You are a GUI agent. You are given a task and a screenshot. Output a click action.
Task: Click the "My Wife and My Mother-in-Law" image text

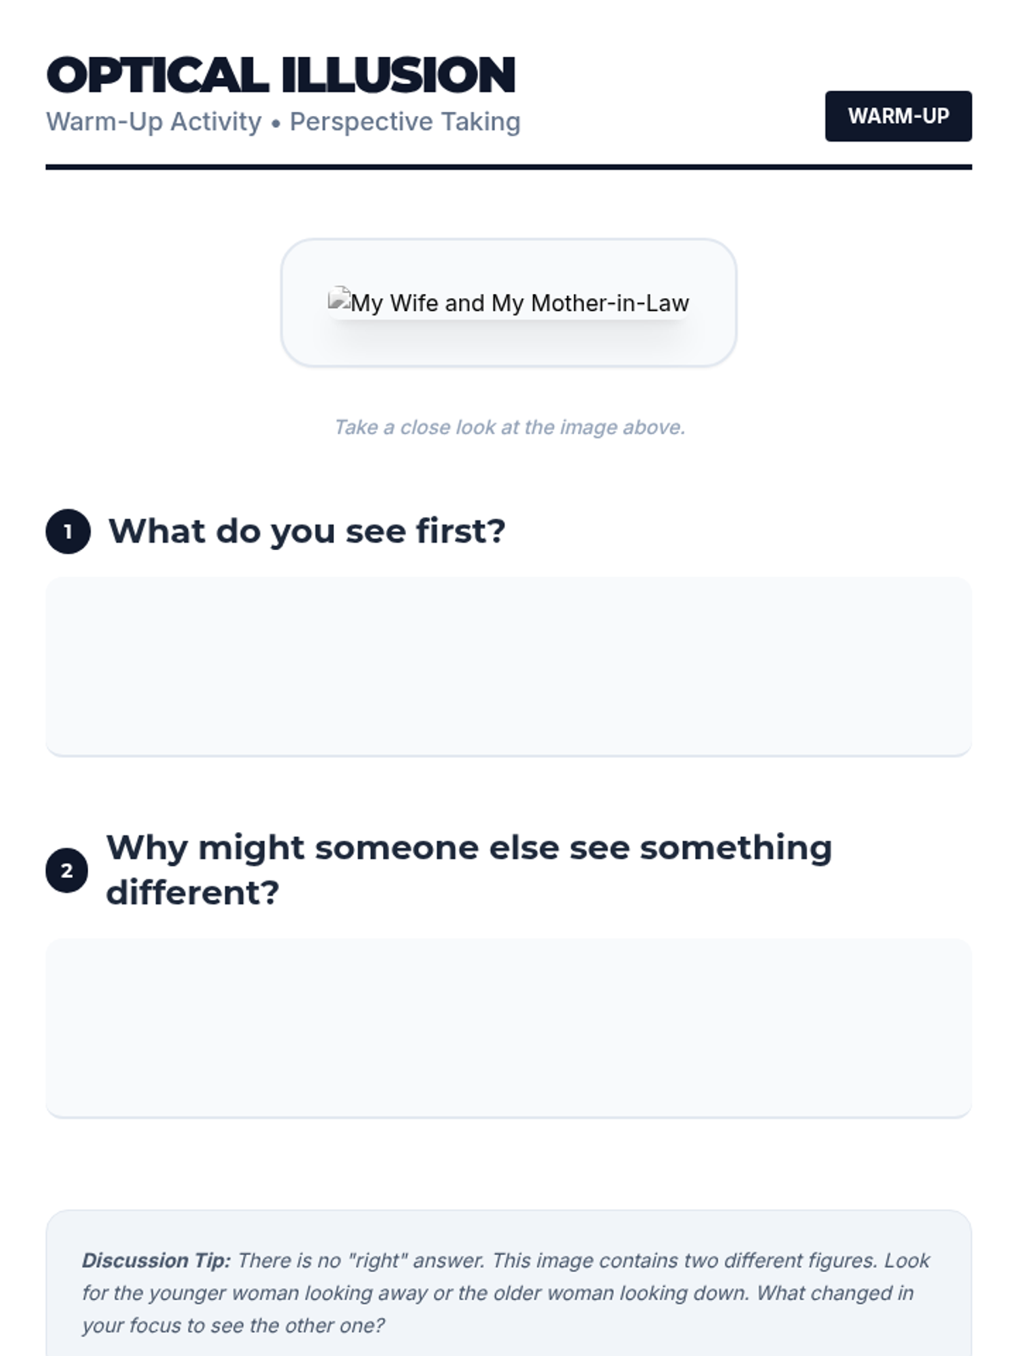(x=520, y=303)
